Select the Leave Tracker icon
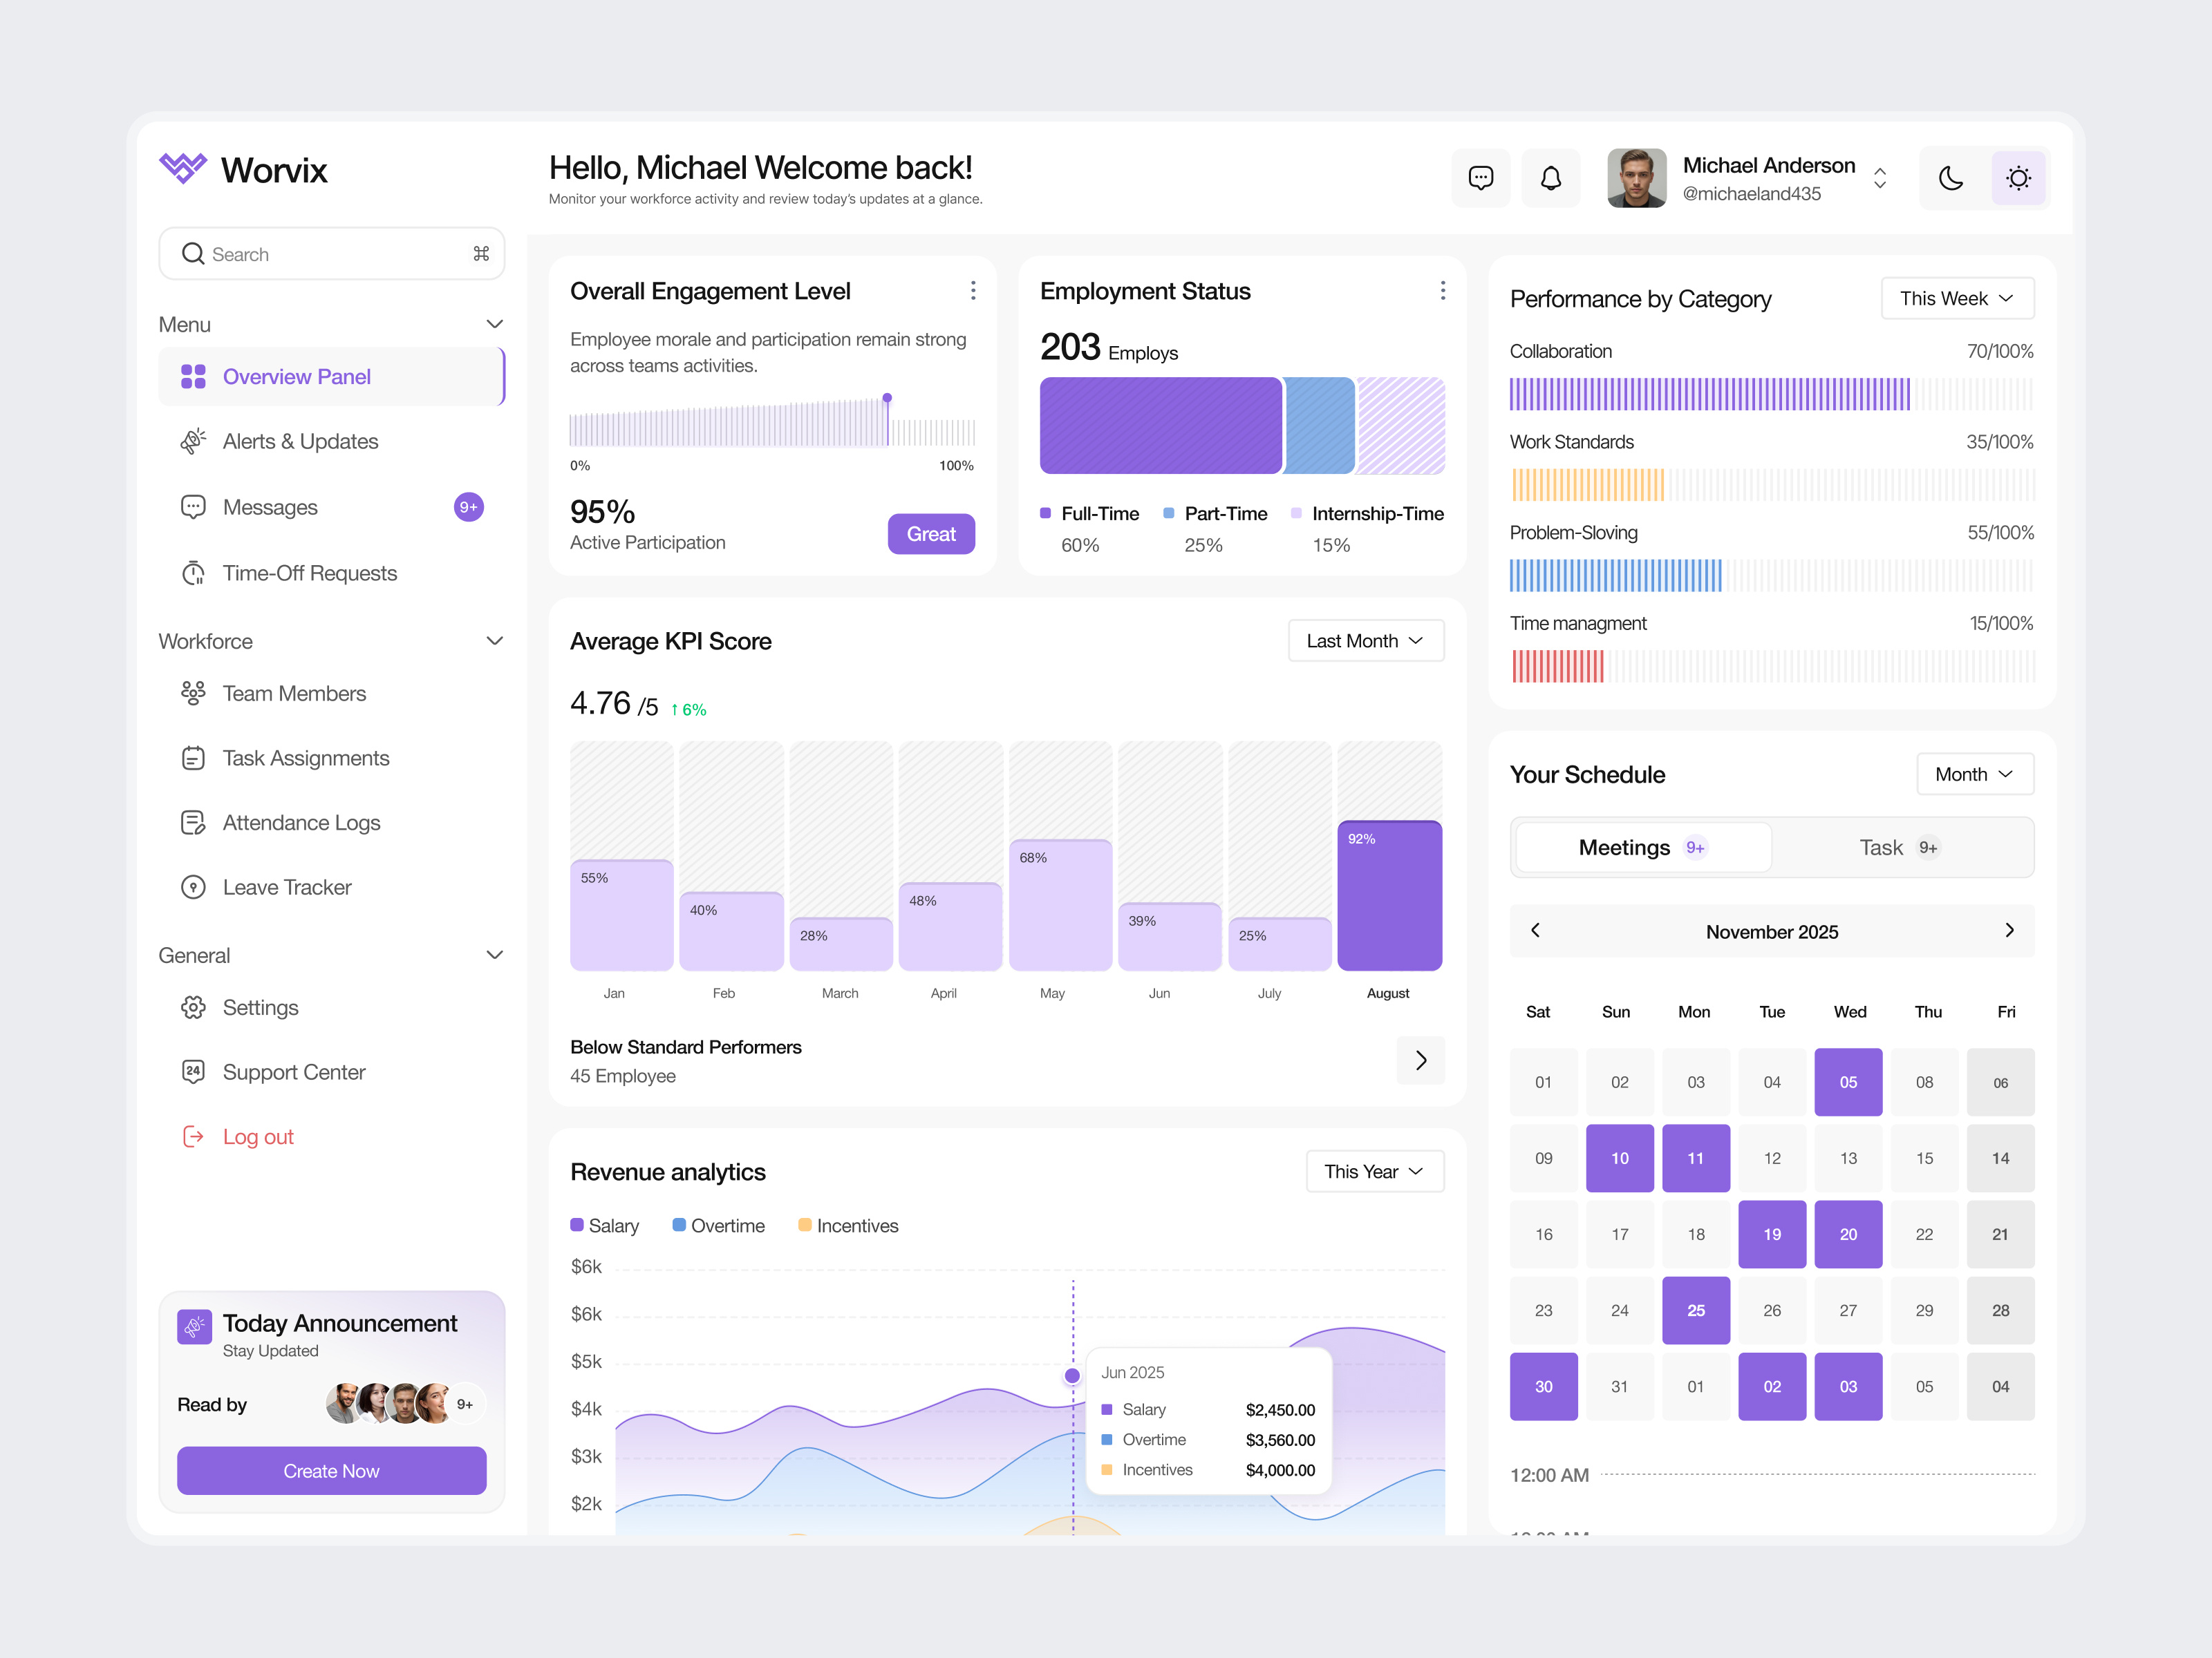Viewport: 2212px width, 1658px height. 194,886
